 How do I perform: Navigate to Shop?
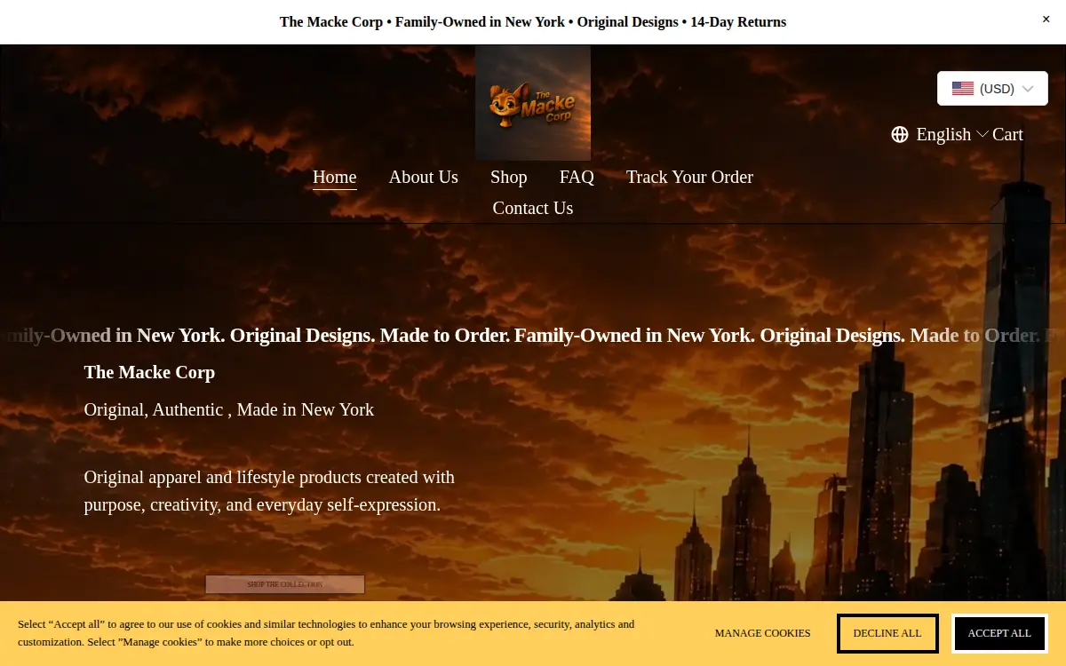509,177
